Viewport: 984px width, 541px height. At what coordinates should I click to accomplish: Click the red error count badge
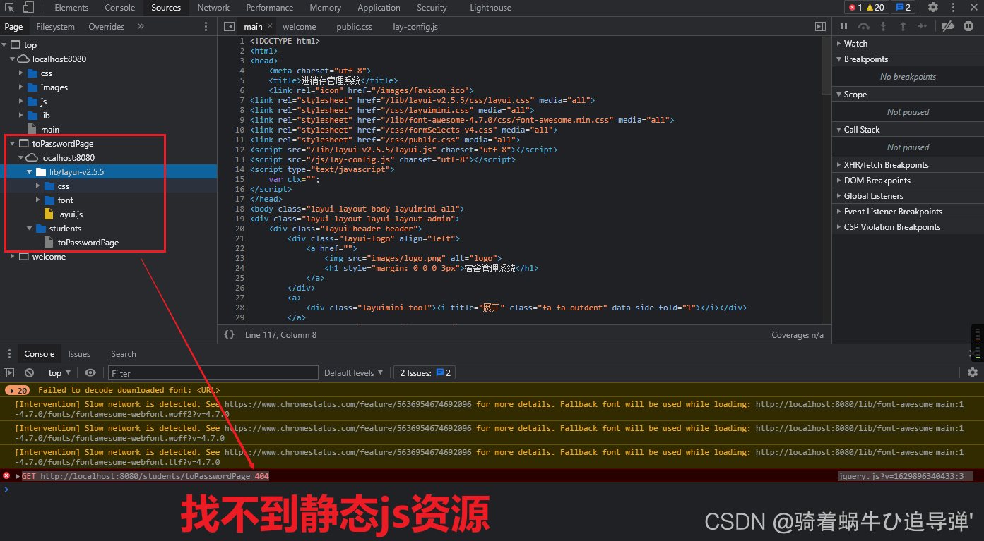(855, 8)
